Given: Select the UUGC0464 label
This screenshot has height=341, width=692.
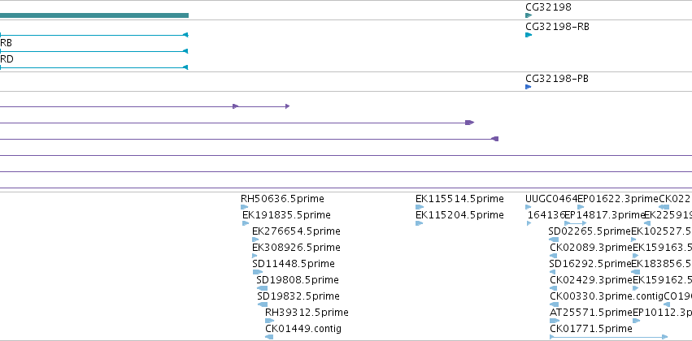Looking at the screenshot, I should pos(551,199).
